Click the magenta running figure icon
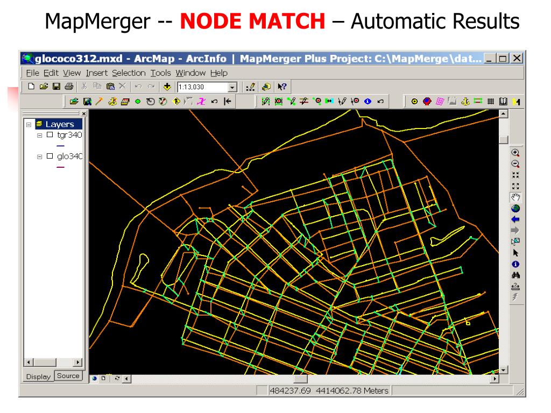 pos(201,102)
